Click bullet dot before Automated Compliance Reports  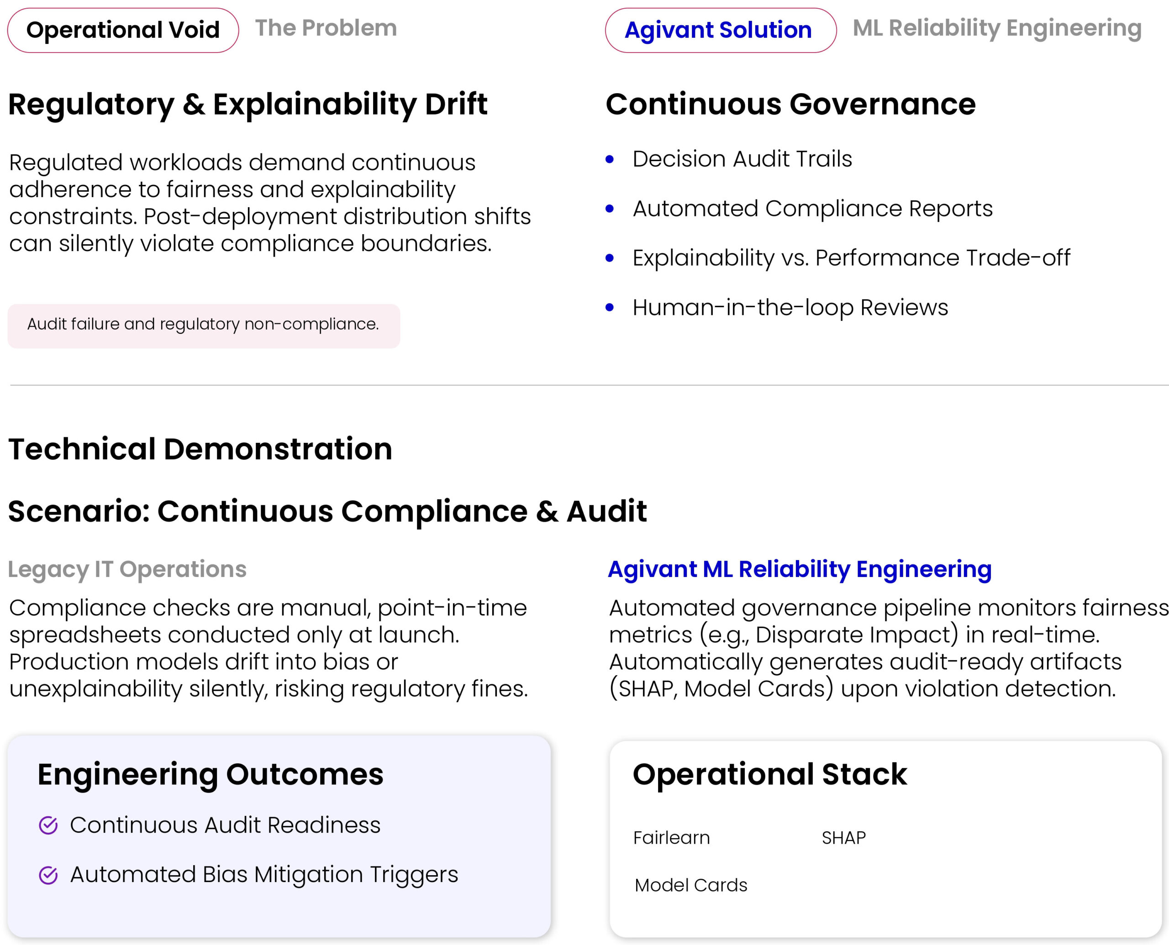(609, 209)
